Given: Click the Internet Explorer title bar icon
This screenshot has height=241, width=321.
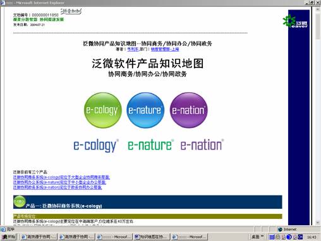Looking at the screenshot, I should (x=3, y=3).
